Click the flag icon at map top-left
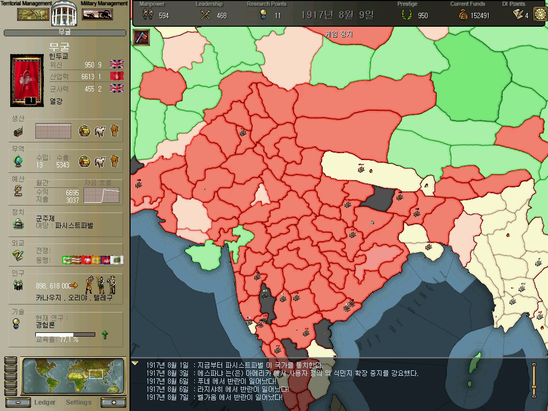This screenshot has width=548, height=411. pyautogui.click(x=141, y=37)
